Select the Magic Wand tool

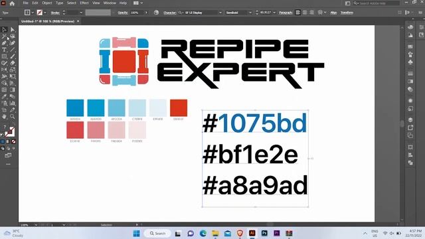pyautogui.click(x=4, y=37)
